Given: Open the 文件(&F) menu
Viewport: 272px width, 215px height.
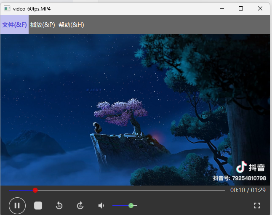Looking at the screenshot, I should [15, 25].
